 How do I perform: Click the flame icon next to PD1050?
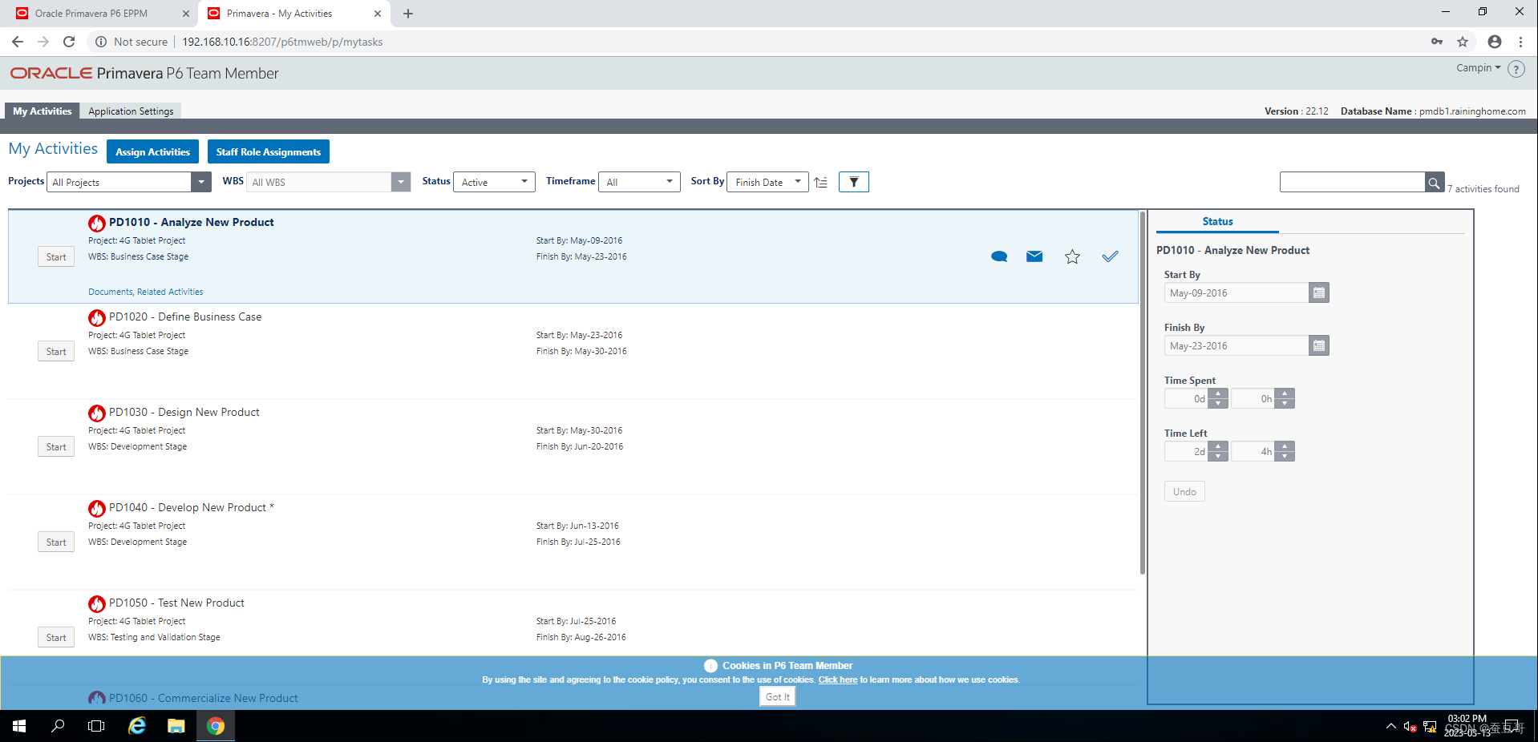[x=97, y=603]
